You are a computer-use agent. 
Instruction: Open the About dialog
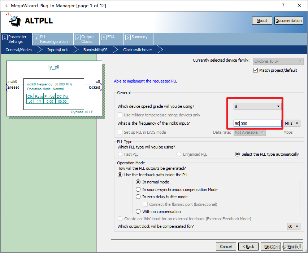tap(262, 21)
